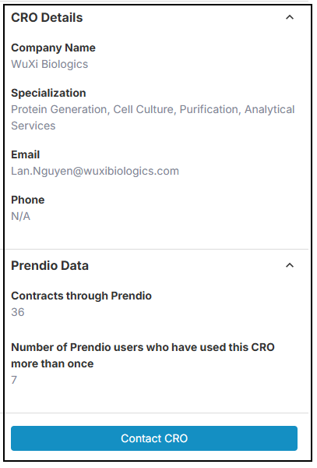This screenshot has width=317, height=468.
Task: Collapse the CRO Details section chevron
Action: (290, 17)
